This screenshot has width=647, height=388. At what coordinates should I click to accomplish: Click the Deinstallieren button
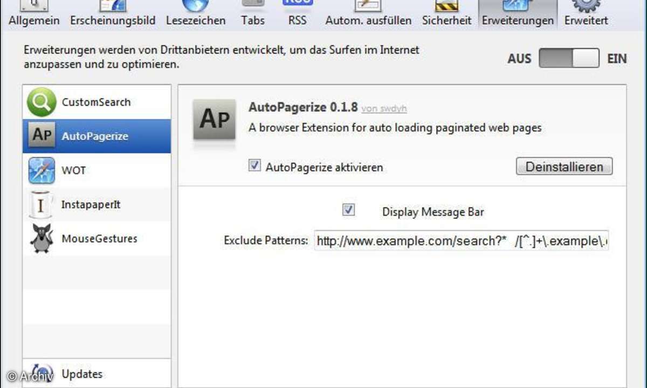point(565,167)
